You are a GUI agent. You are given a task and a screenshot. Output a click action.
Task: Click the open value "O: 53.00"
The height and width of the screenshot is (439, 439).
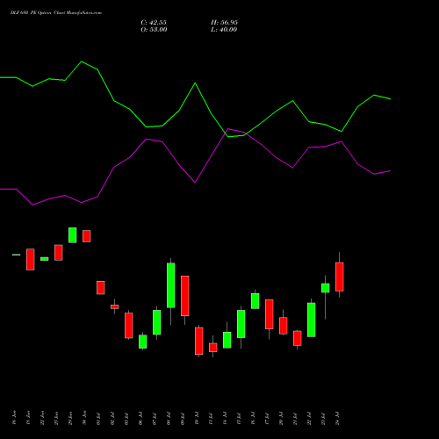154,30
